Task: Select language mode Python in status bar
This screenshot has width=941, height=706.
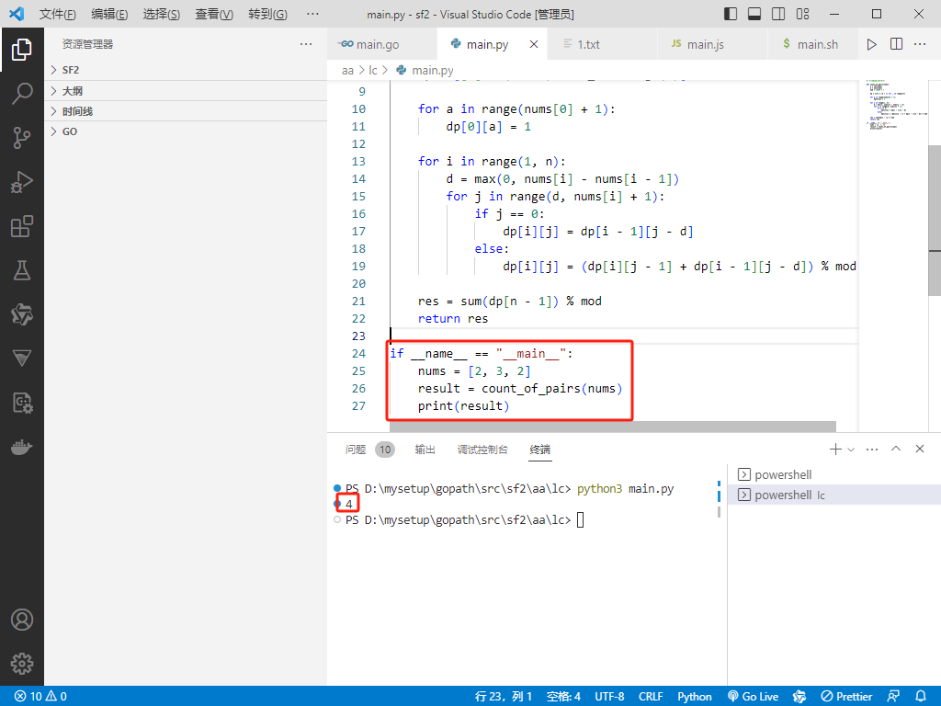Action: tap(695, 697)
